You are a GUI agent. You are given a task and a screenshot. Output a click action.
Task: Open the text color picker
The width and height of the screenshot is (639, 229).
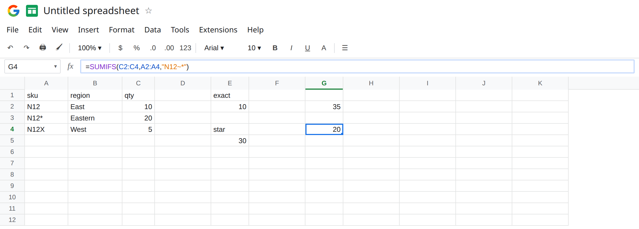pyautogui.click(x=324, y=48)
